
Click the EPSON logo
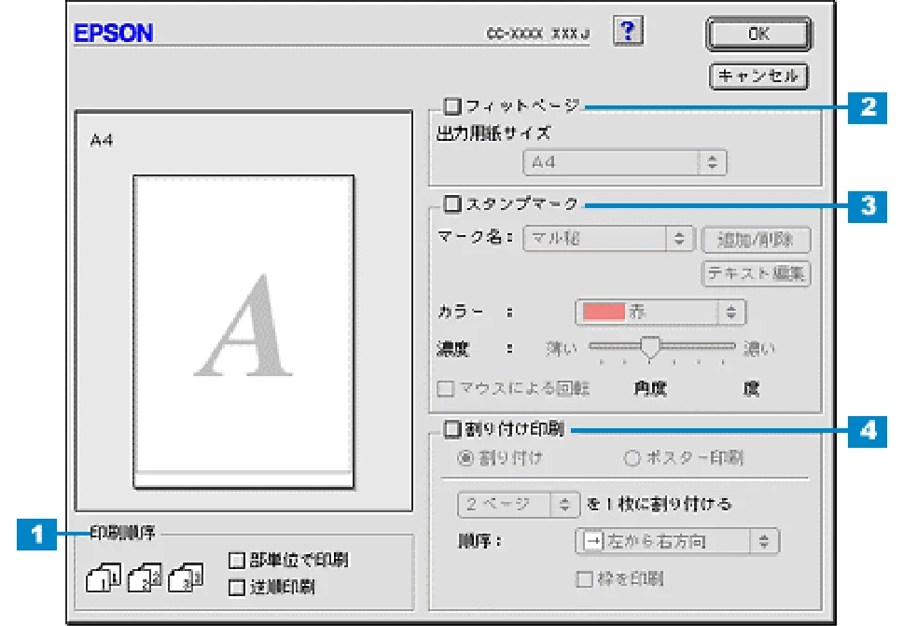point(114,33)
